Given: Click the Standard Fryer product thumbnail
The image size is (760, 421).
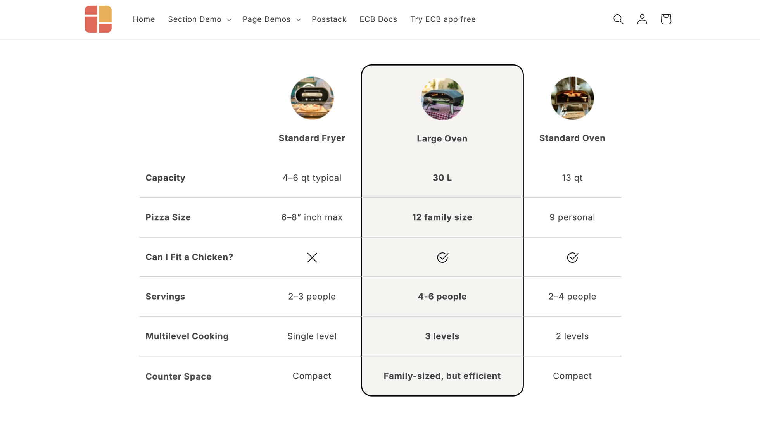Looking at the screenshot, I should pyautogui.click(x=312, y=98).
